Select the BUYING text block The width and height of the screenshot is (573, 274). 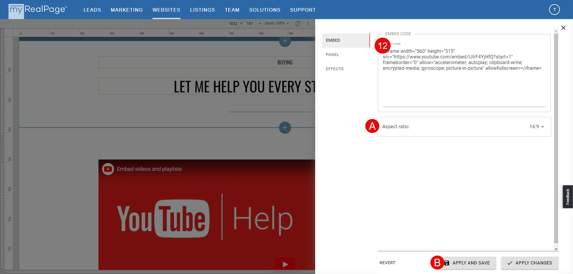pyautogui.click(x=207, y=62)
